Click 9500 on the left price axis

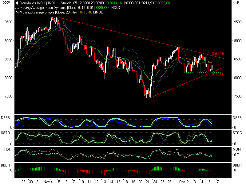8,22
